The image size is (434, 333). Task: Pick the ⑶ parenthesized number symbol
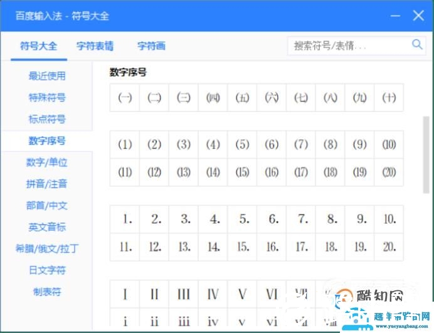(x=184, y=144)
